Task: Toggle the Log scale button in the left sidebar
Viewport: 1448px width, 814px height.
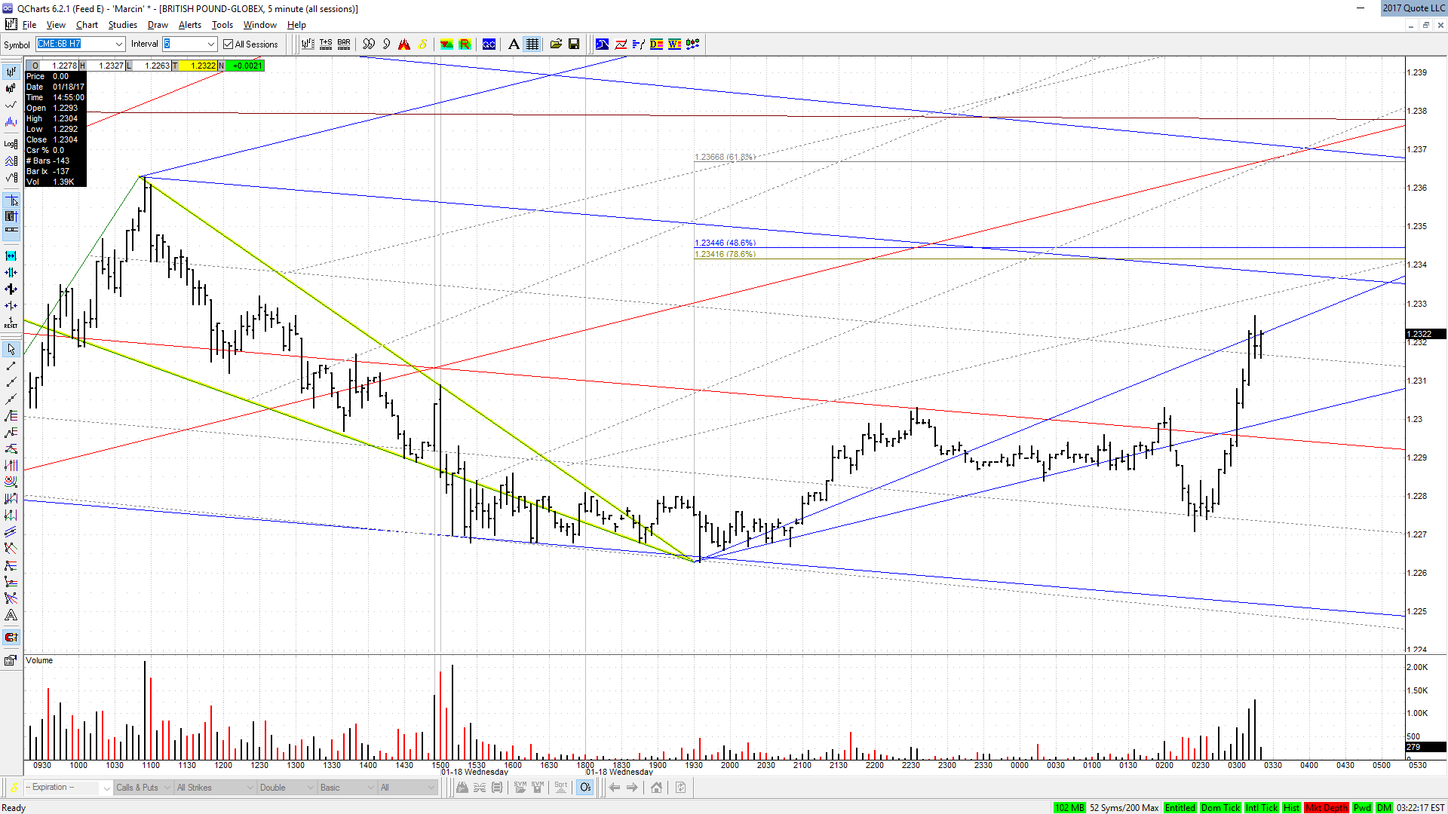Action: coord(11,144)
